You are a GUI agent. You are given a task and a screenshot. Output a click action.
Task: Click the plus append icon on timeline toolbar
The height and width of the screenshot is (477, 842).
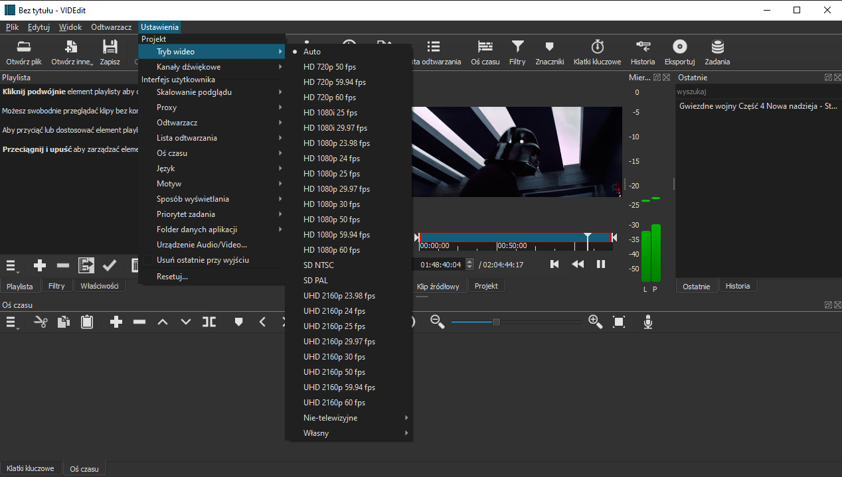pyautogui.click(x=116, y=322)
